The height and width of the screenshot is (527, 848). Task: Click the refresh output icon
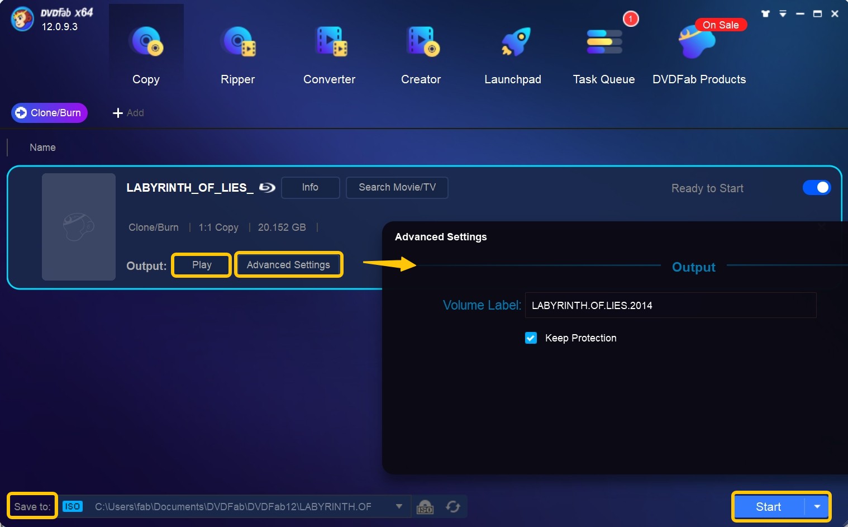(453, 507)
